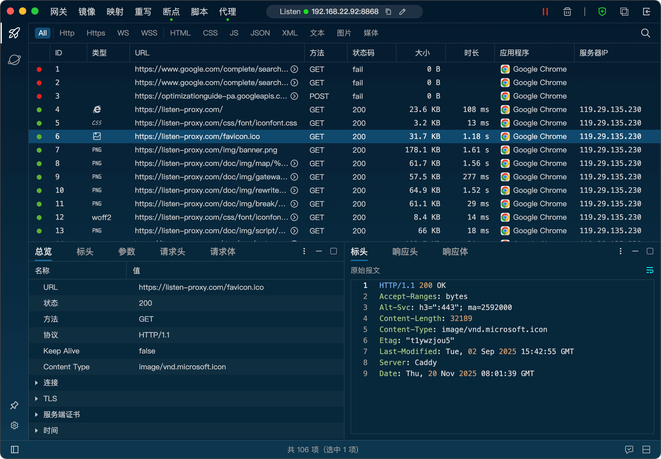Screen dimensions: 661x459
Task: Expand truncated URL of request 8
Action: tap(294, 163)
